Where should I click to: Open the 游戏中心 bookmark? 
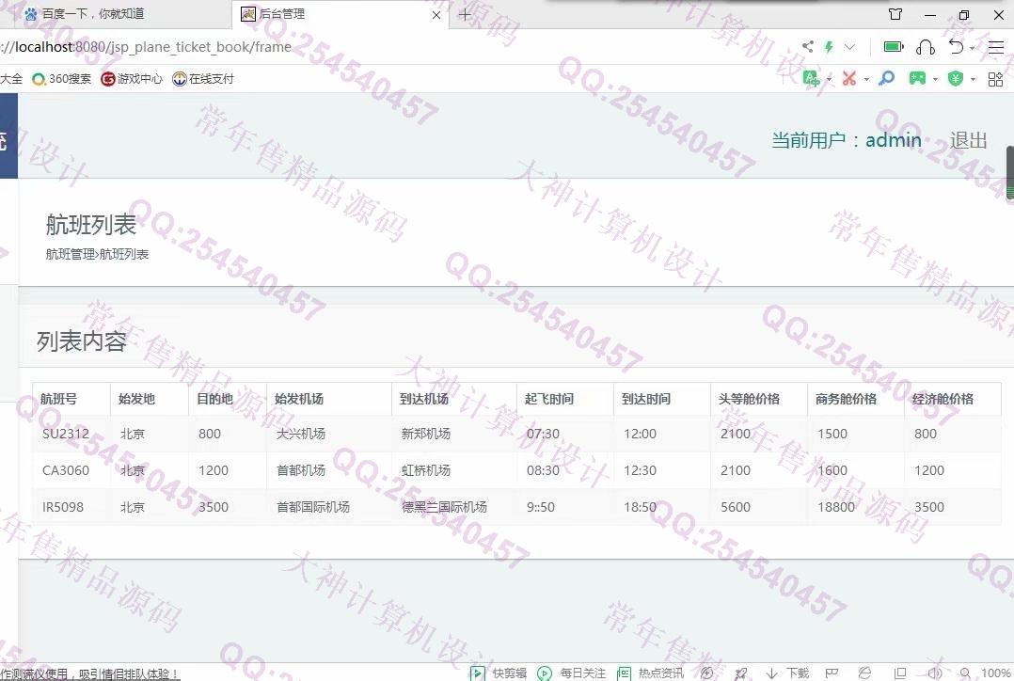click(x=132, y=79)
